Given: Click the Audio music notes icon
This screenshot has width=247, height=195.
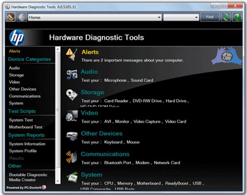Looking at the screenshot, I should pos(72,74).
